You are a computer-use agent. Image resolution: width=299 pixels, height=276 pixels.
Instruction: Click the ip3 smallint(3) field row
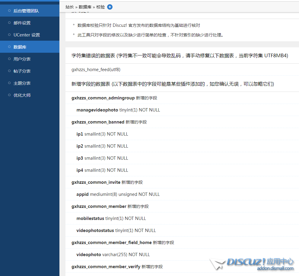tap(182, 158)
